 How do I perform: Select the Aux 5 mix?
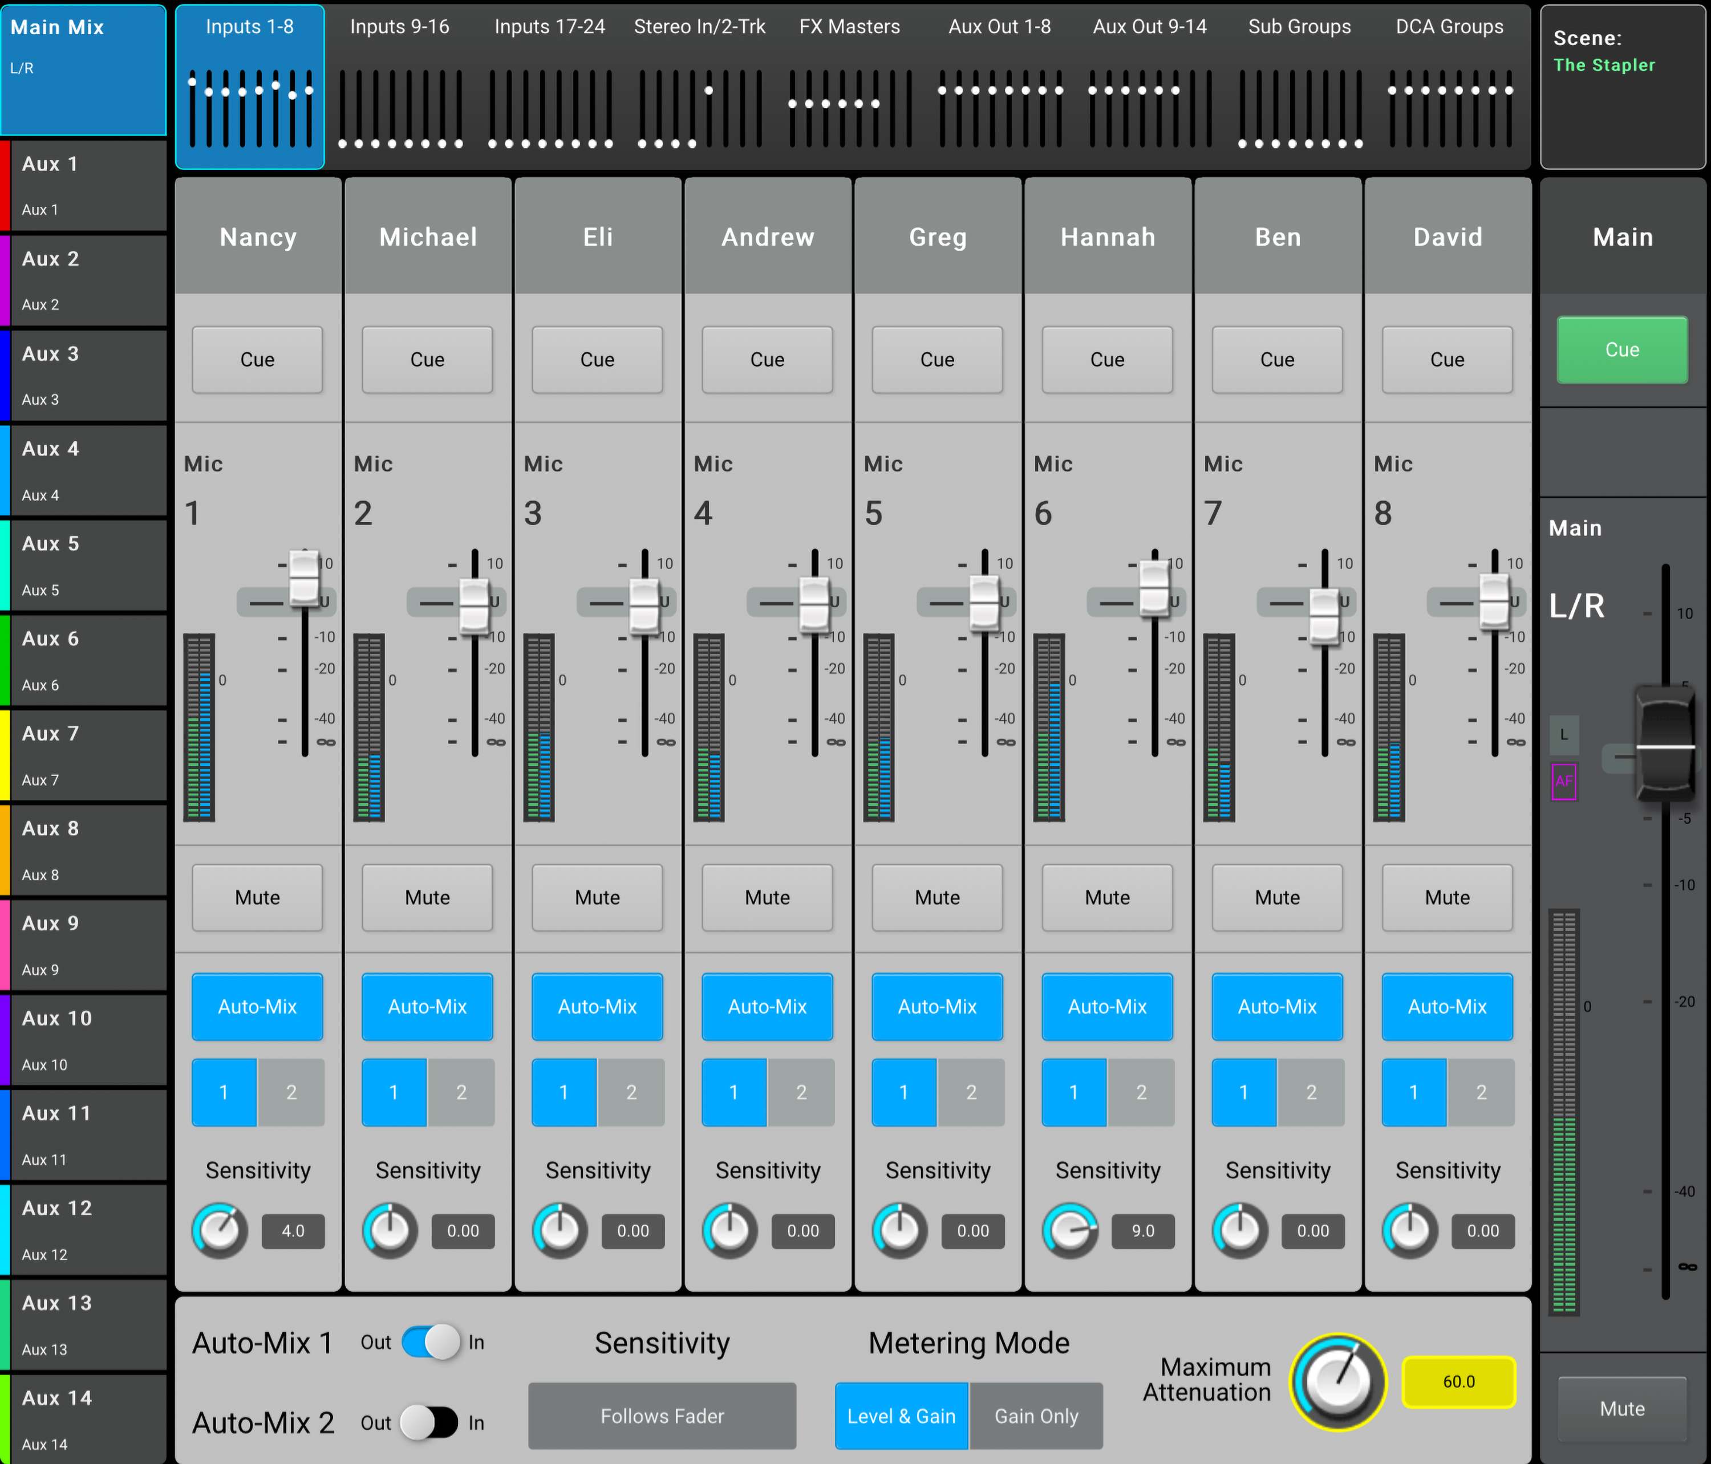pos(83,566)
